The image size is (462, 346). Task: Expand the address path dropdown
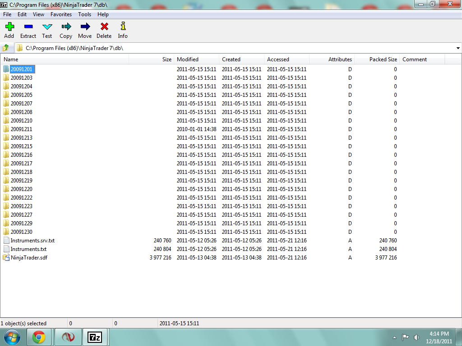458,48
